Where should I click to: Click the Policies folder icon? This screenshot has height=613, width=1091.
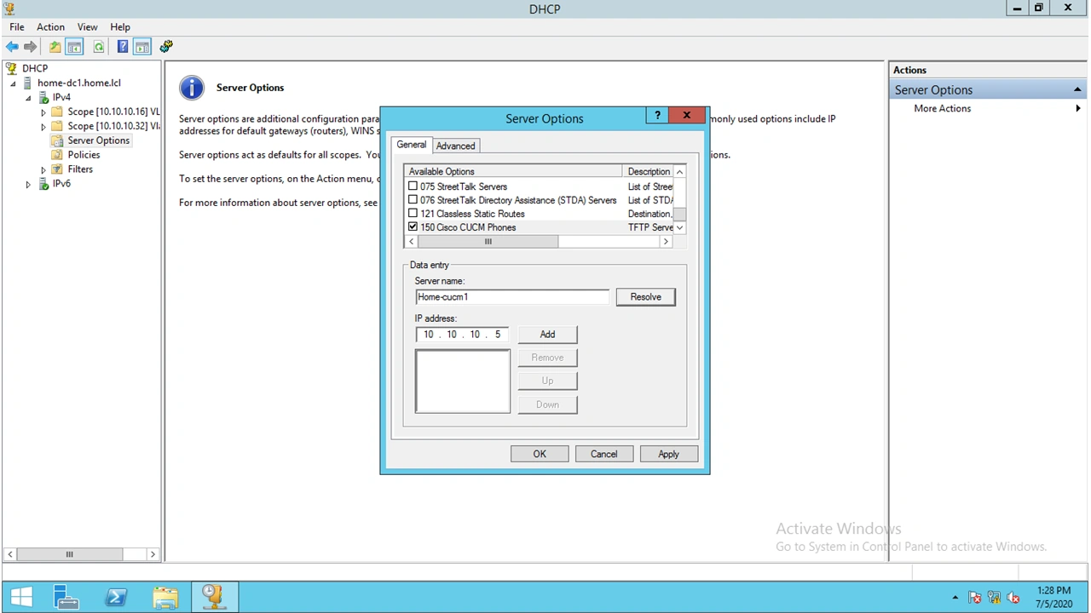pos(58,155)
